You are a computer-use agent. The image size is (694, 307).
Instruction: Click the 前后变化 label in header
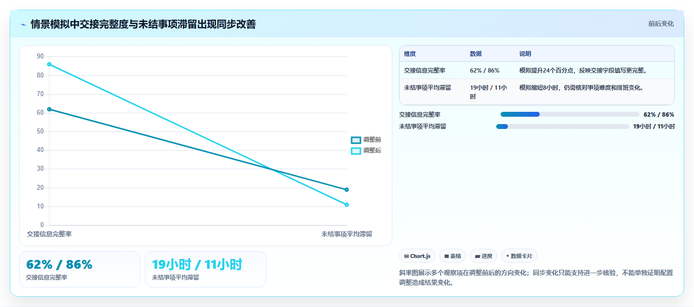[x=661, y=24]
